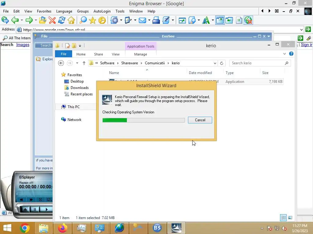Open the Share tab in kerio ribbon
Image resolution: width=313 pixels, height=234 pixels.
click(x=99, y=54)
